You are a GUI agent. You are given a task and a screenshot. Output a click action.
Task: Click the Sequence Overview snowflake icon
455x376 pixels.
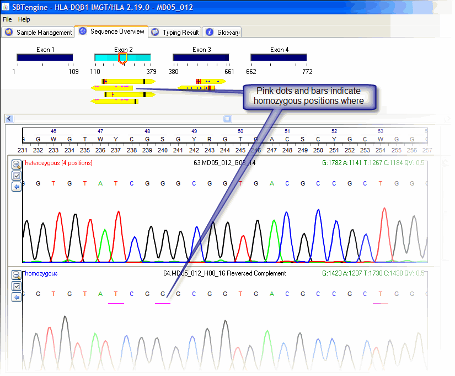pos(83,31)
